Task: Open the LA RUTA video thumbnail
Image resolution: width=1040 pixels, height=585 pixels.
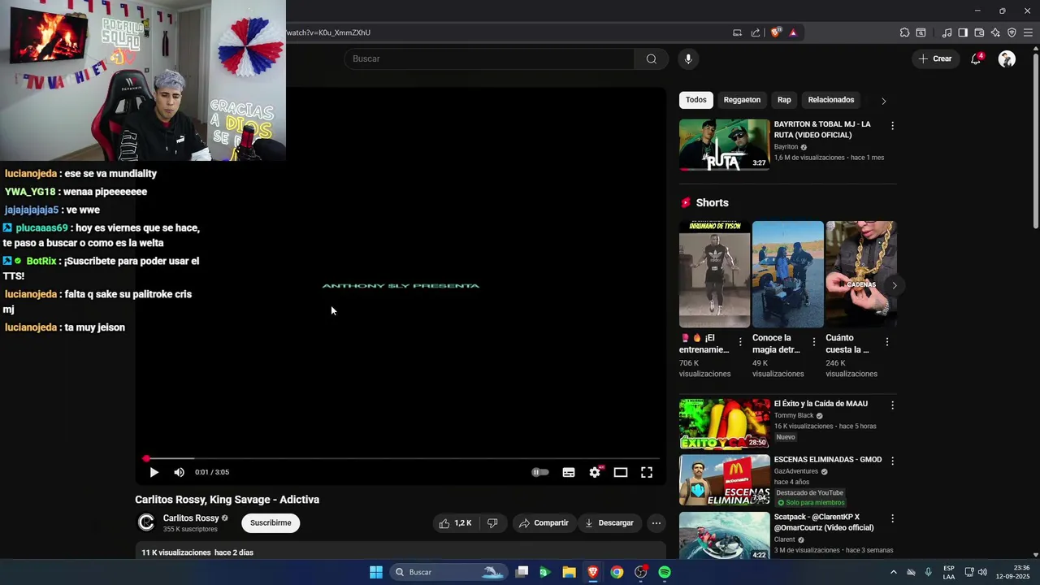Action: pyautogui.click(x=724, y=145)
